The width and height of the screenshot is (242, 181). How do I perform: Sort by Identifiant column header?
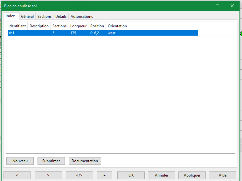pos(17,26)
